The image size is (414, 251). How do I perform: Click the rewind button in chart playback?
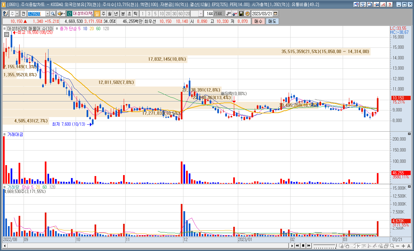coord(297,246)
